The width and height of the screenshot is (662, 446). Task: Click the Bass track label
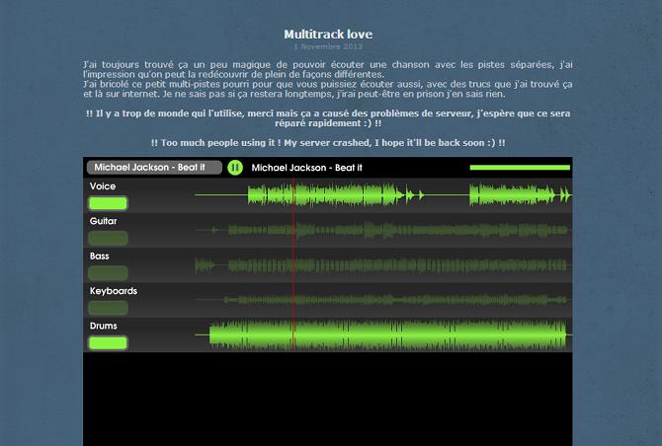pos(99,257)
